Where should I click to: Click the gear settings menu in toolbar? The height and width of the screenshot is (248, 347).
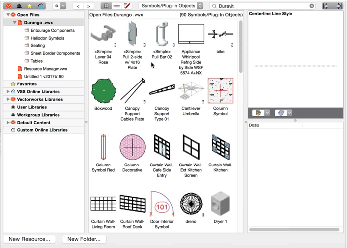(59, 6)
